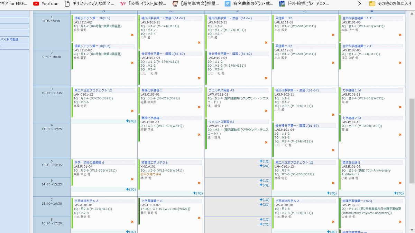
Task: Select period 7 cell 15:40~16:30
Action: pyautogui.click(x=52, y=206)
